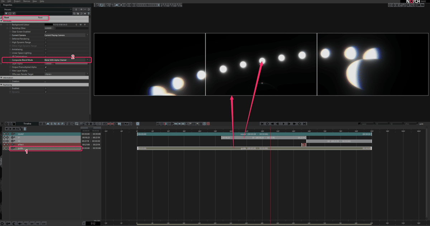Open Composite Blend Mode dropdown

66,60
